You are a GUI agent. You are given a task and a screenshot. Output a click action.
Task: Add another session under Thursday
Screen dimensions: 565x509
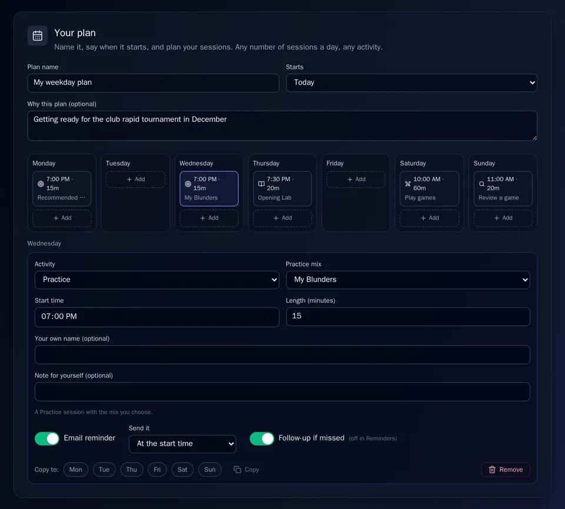point(282,218)
